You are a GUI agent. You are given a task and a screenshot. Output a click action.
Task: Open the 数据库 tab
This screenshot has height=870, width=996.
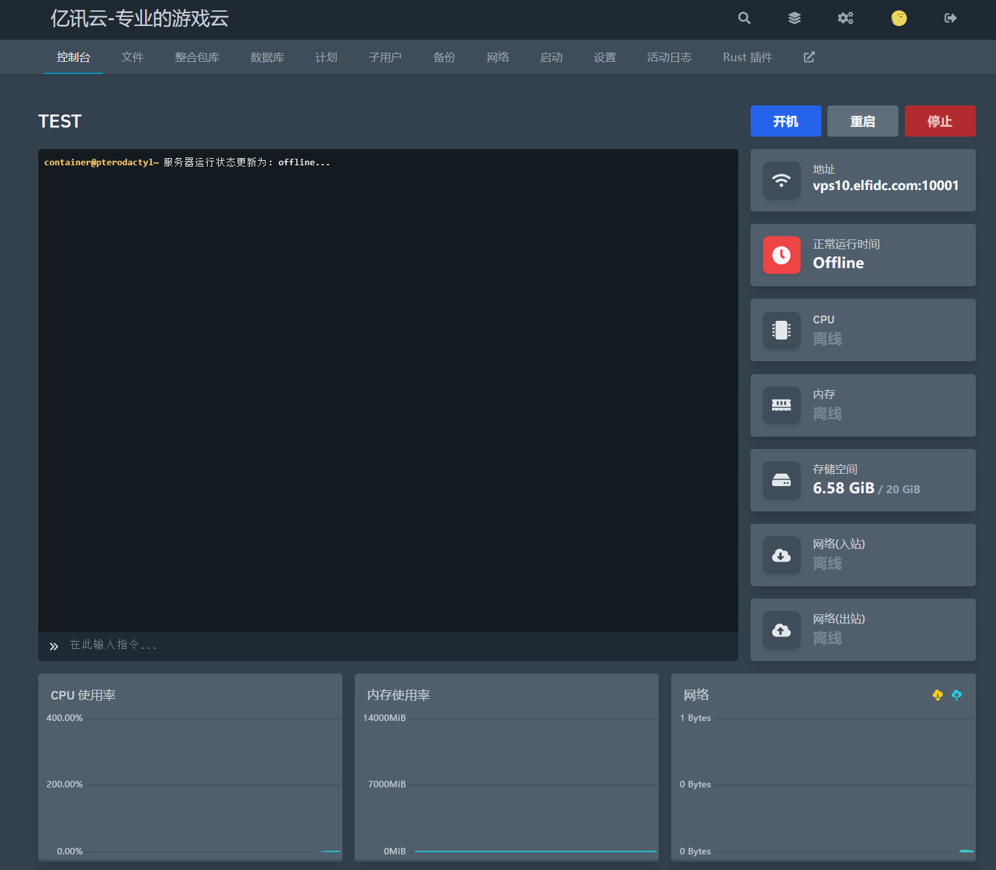click(x=268, y=57)
